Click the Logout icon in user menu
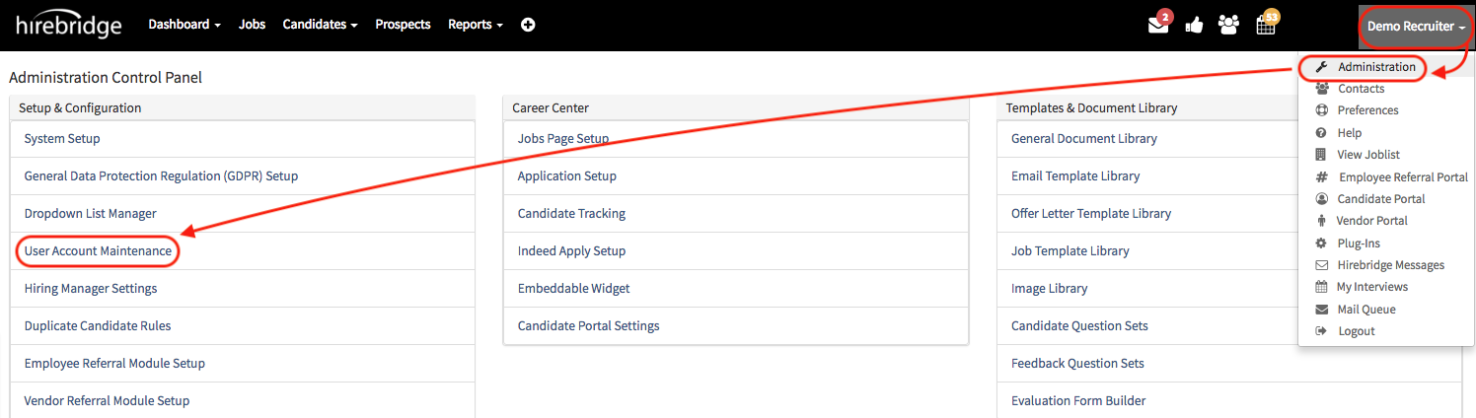This screenshot has height=418, width=1476. (1322, 331)
